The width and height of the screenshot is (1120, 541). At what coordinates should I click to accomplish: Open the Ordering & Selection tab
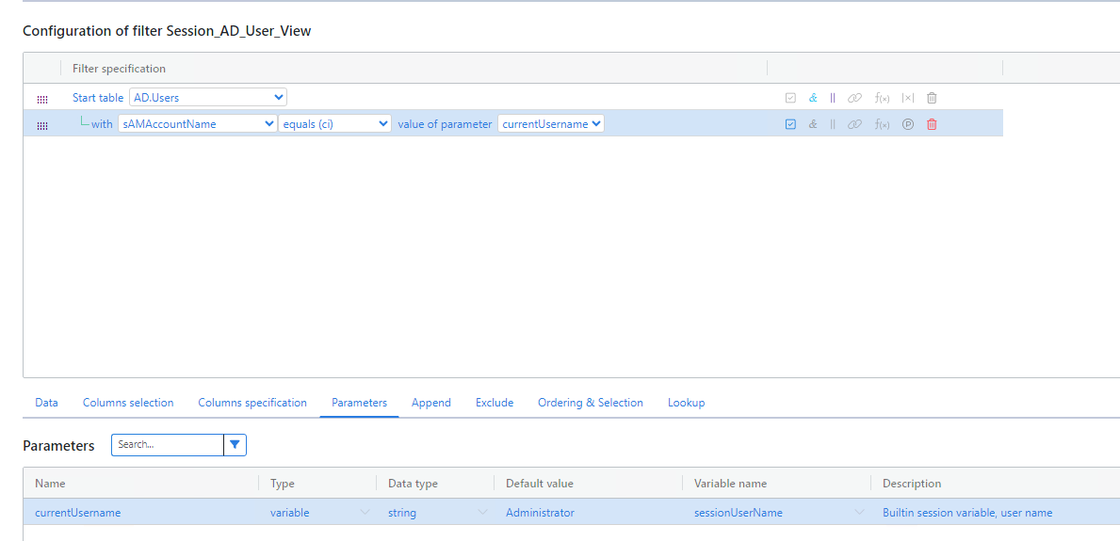pos(590,403)
